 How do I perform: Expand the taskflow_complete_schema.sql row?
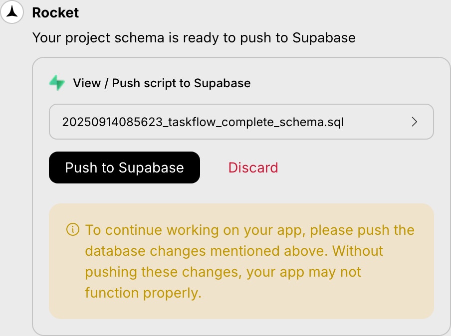[x=241, y=122]
